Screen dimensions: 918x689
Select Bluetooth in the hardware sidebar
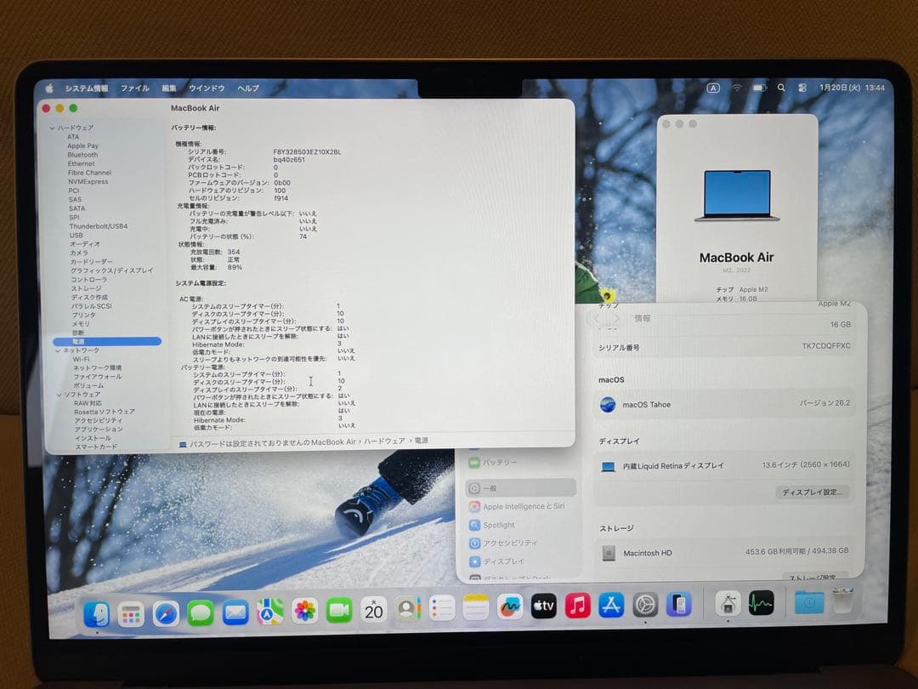82,154
